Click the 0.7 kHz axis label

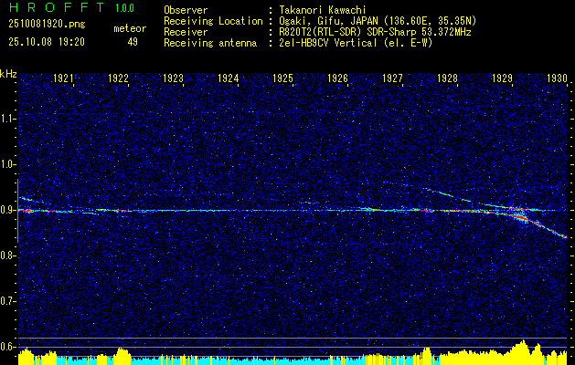pyautogui.click(x=7, y=302)
